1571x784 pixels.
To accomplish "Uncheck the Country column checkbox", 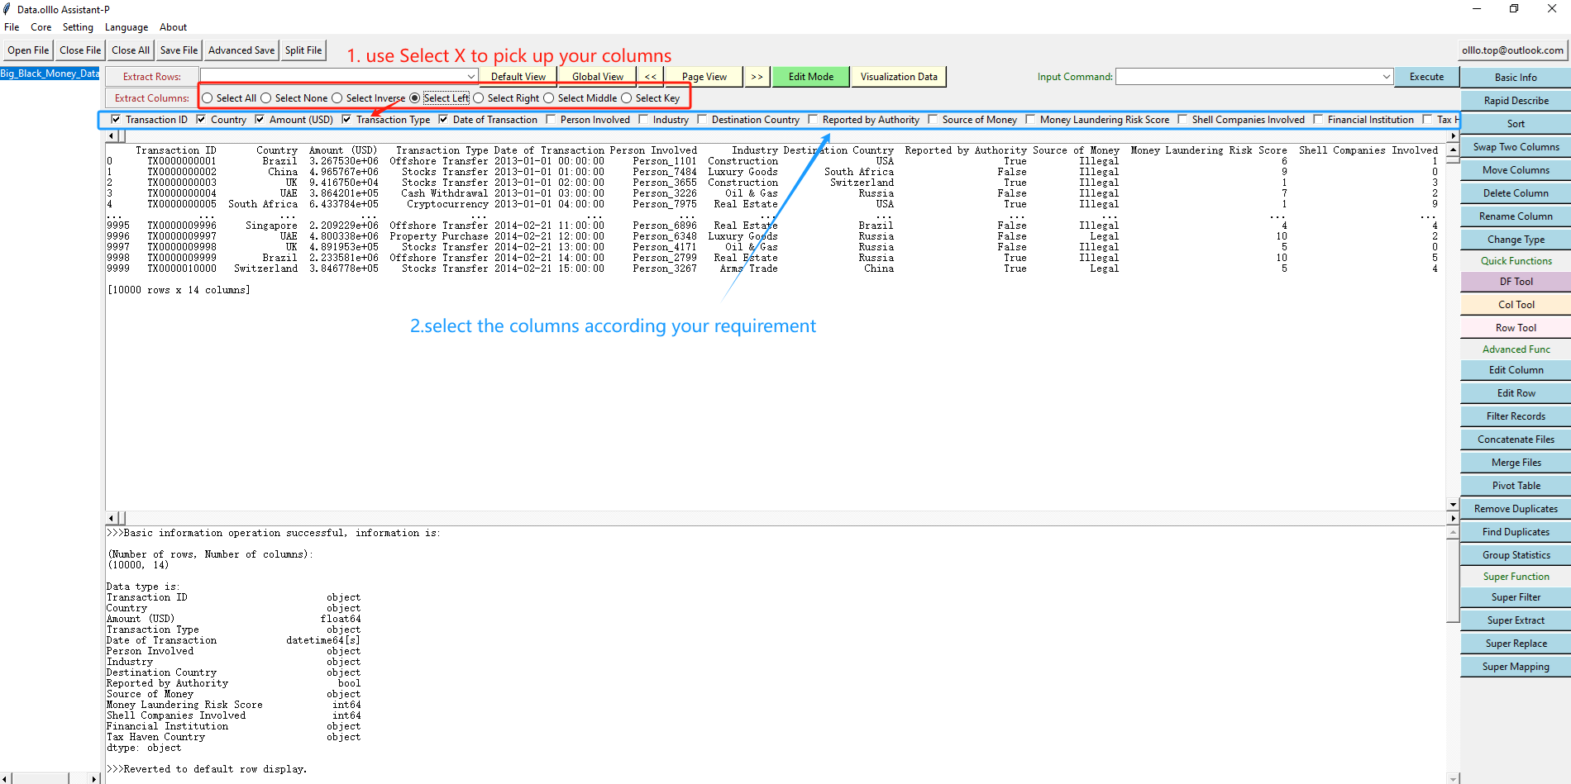I will 201,120.
